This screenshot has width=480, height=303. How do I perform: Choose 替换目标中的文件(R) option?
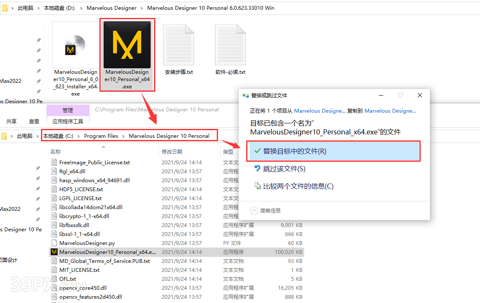(x=334, y=151)
